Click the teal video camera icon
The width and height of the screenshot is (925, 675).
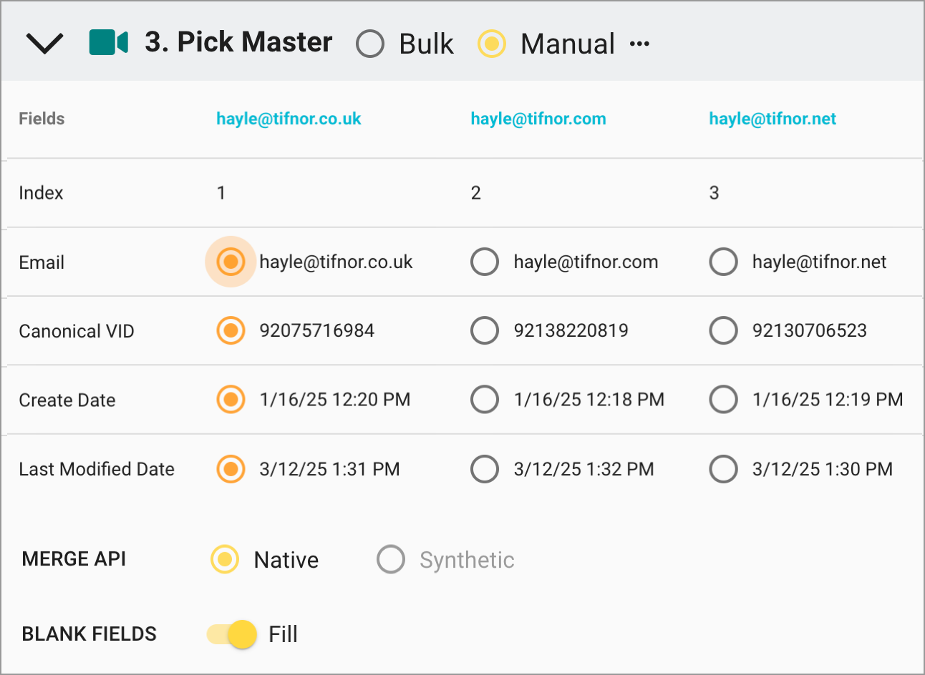[109, 42]
